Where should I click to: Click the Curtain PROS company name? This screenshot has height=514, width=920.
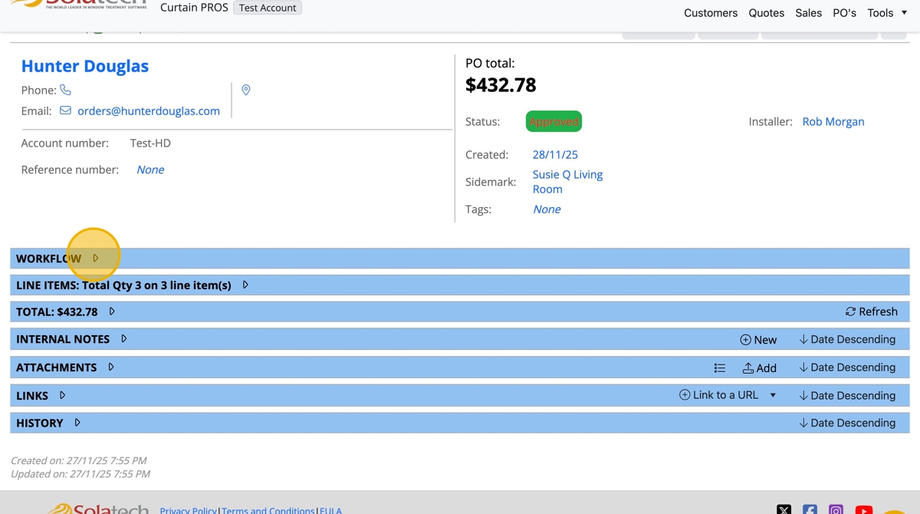194,8
